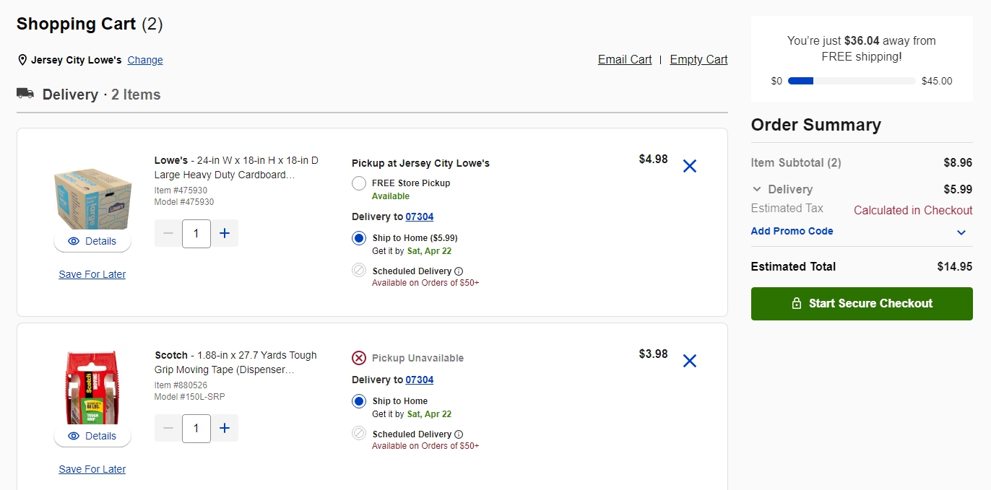This screenshot has height=490, width=991.
Task: Expand the Delivery row in Order Summary
Action: pos(757,189)
